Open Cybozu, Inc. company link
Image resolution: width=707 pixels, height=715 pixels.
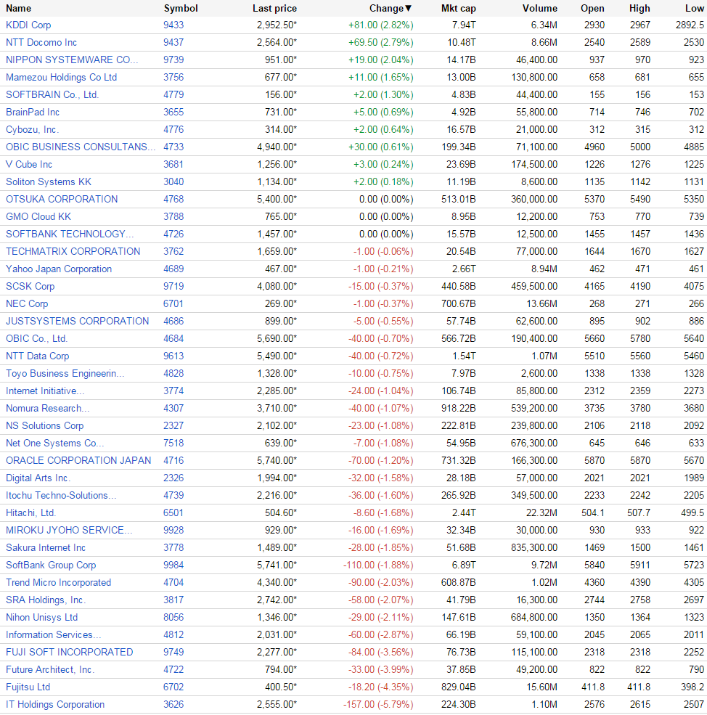click(x=33, y=129)
